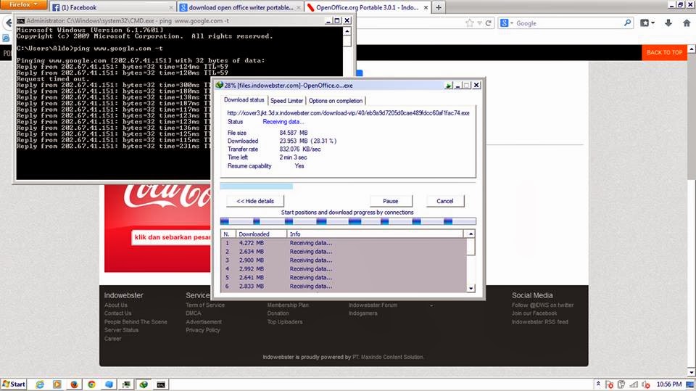
Task: Click connections list scroll down arrow
Action: coord(471,288)
